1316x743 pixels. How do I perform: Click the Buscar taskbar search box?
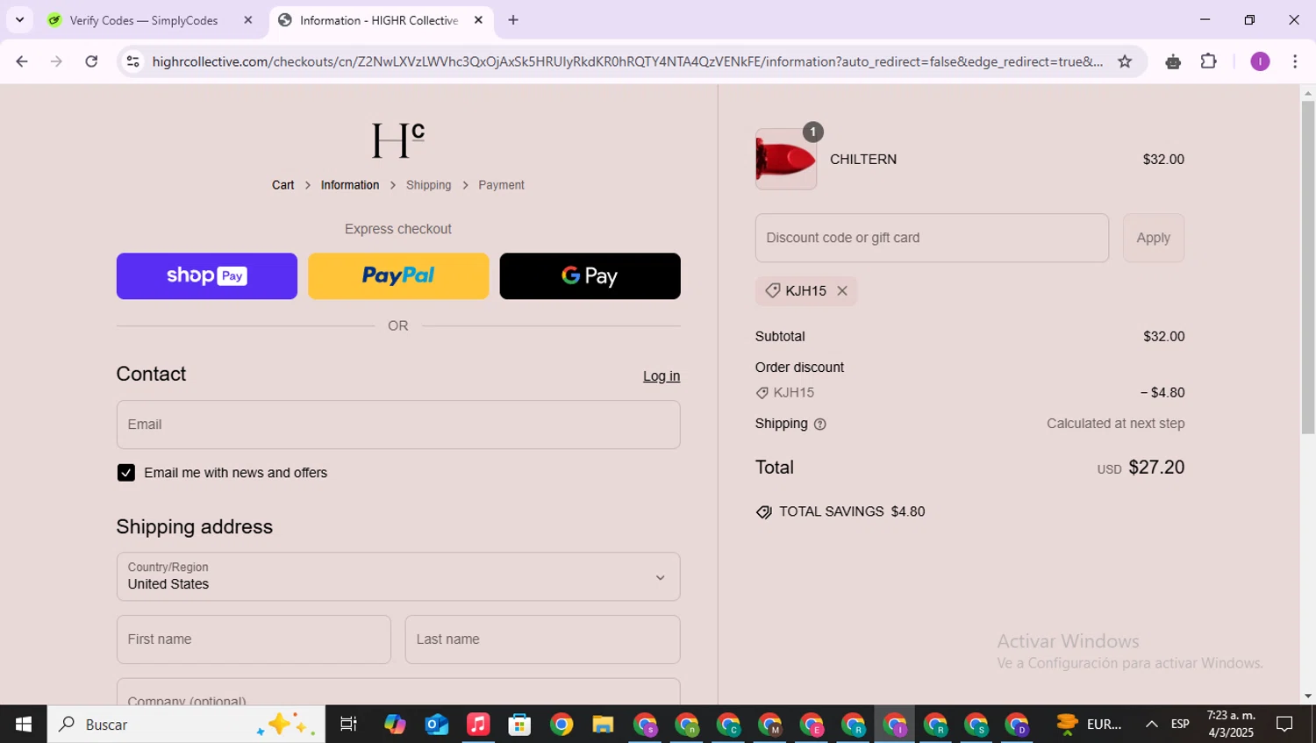(186, 725)
